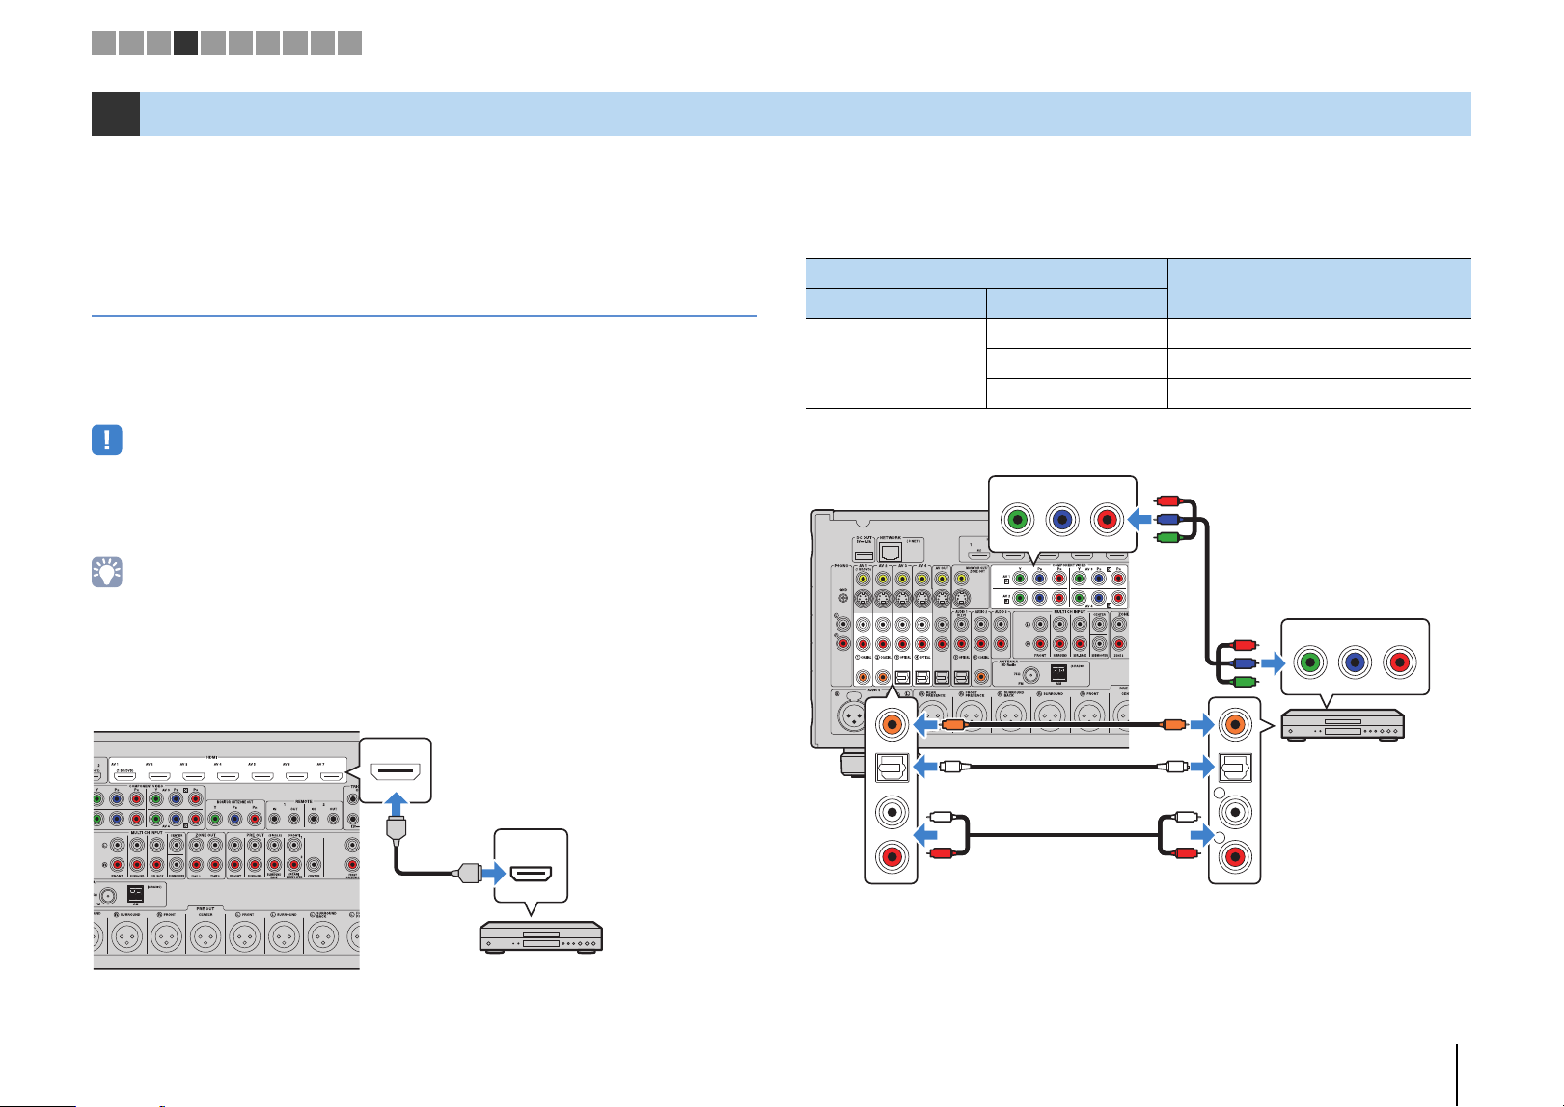The width and height of the screenshot is (1564, 1107).
Task: Click the receiver's red analog audio jack in the bottom callout
Action: (x=892, y=855)
